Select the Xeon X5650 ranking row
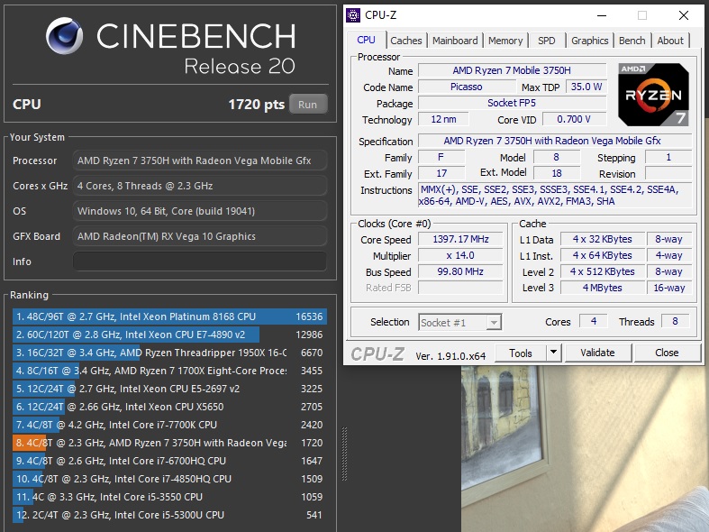Viewport: 709px width, 532px height. click(x=169, y=407)
